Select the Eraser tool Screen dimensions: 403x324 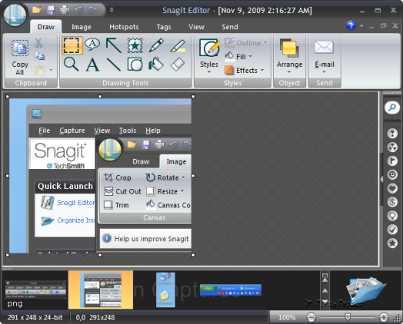[x=178, y=64]
